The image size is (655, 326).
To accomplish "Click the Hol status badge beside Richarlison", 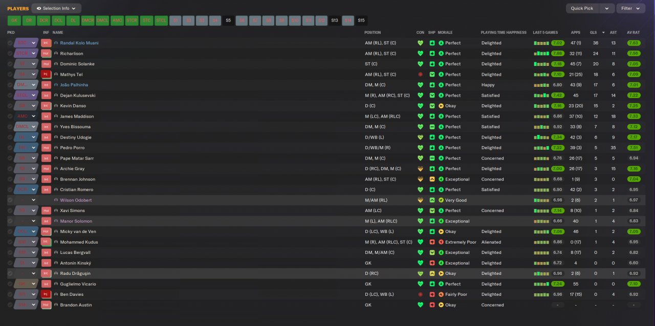I will (46, 54).
